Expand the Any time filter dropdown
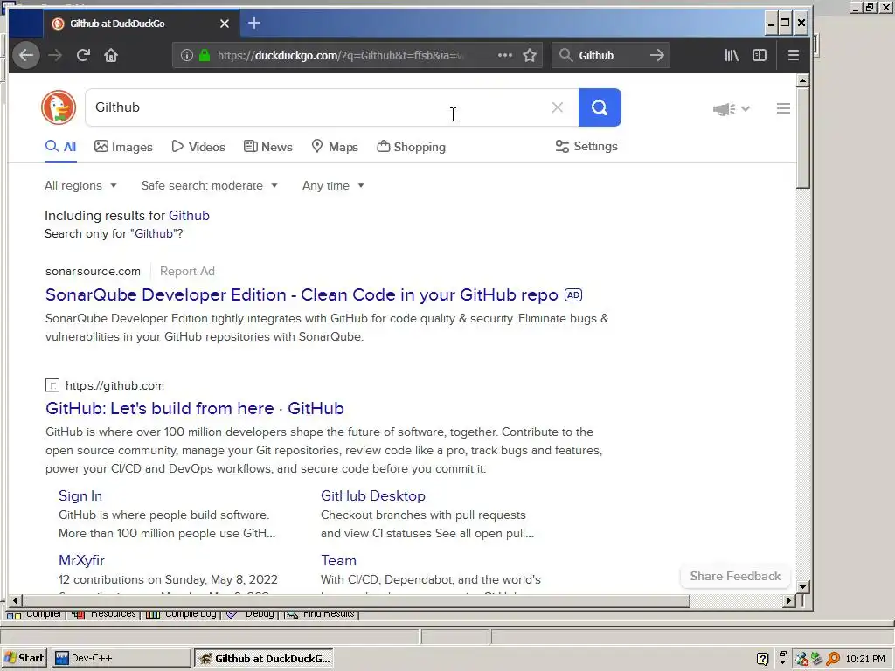 333,186
